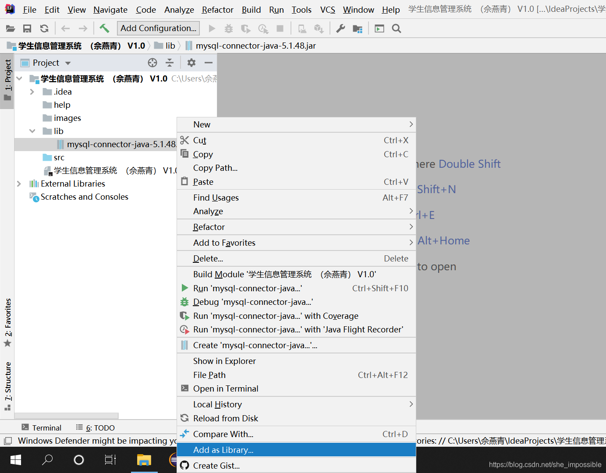
Task: Open the Terminal tool window tab
Action: [42, 428]
